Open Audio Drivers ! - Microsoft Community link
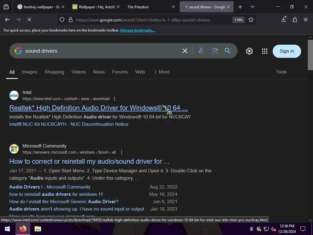313x235 pixels. click(50, 187)
